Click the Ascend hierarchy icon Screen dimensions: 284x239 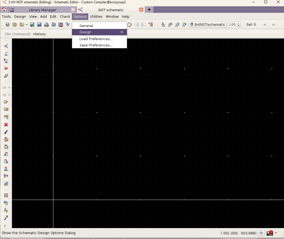point(177,24)
